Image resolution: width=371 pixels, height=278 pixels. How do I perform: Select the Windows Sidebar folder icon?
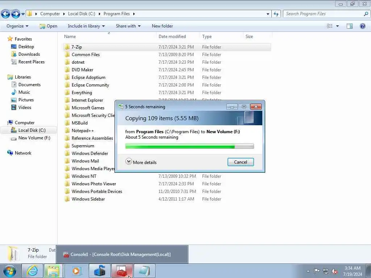pos(67,199)
